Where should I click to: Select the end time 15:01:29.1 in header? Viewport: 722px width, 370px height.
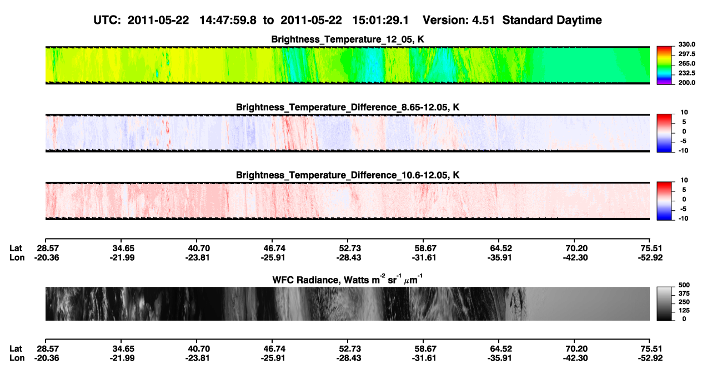380,20
